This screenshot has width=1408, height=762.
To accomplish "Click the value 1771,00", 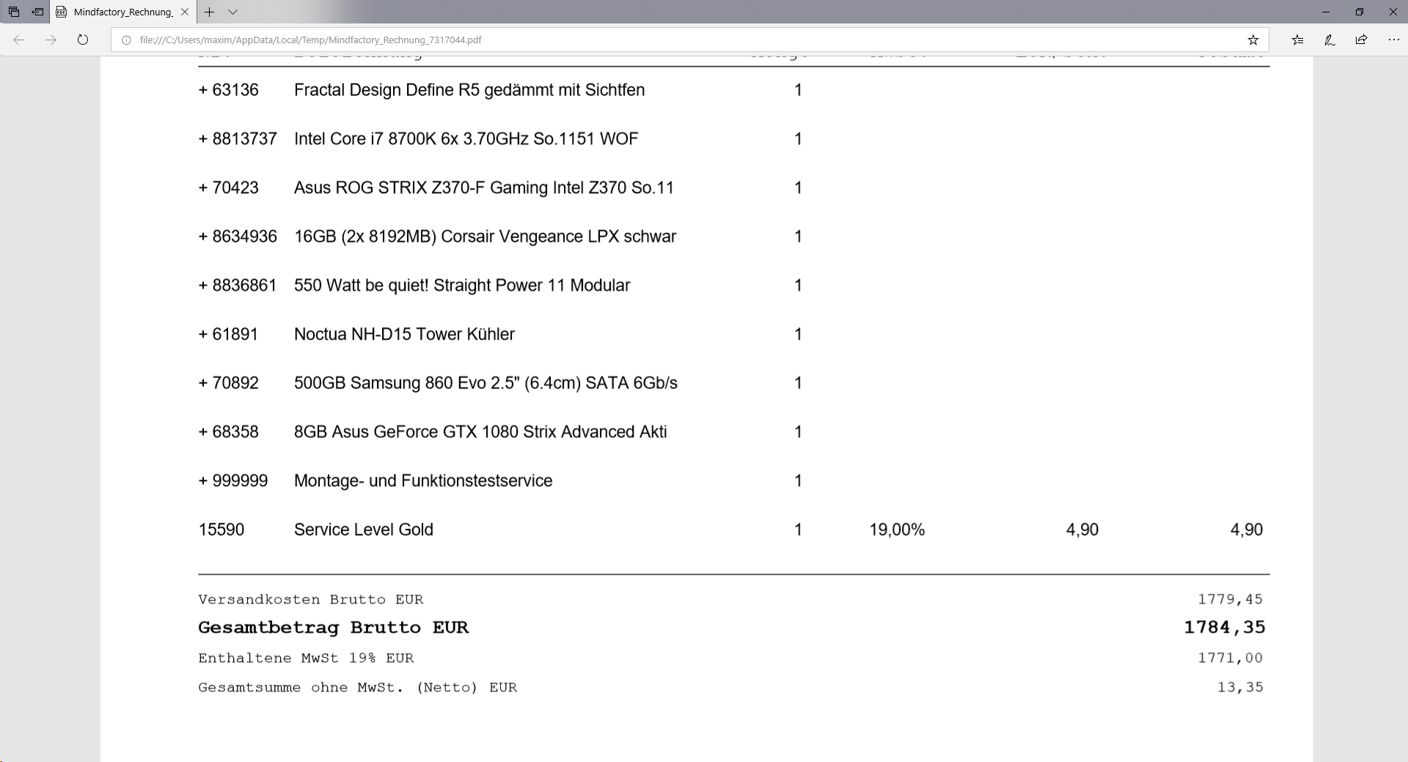I will coord(1231,658).
